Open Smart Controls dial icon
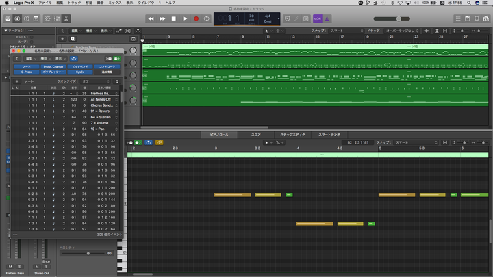Screen dimensions: 493x277 tap(47, 19)
